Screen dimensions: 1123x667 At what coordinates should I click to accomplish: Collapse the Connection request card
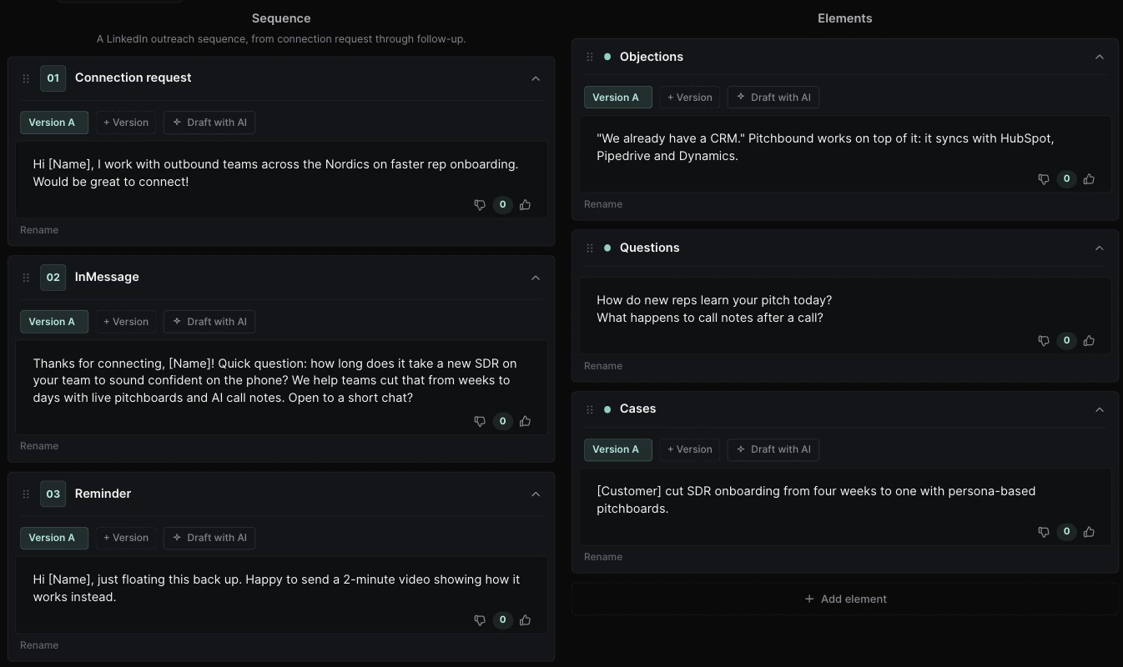click(536, 78)
